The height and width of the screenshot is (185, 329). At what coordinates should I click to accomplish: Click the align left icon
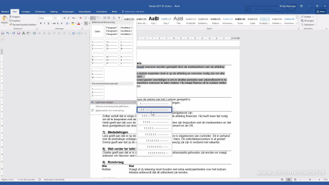86,23
